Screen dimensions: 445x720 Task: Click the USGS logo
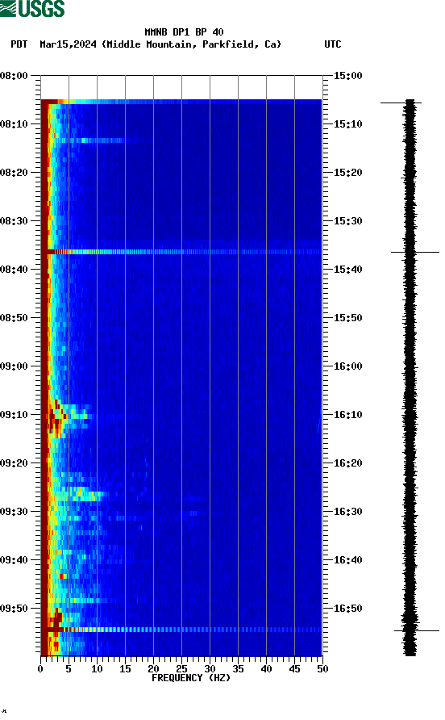click(x=32, y=8)
